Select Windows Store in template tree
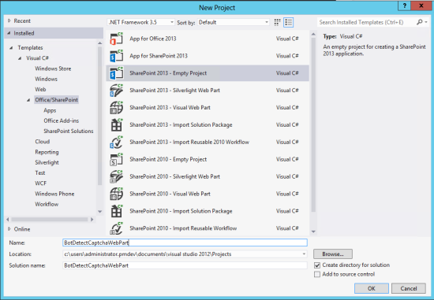The width and height of the screenshot is (434, 300). 53,69
